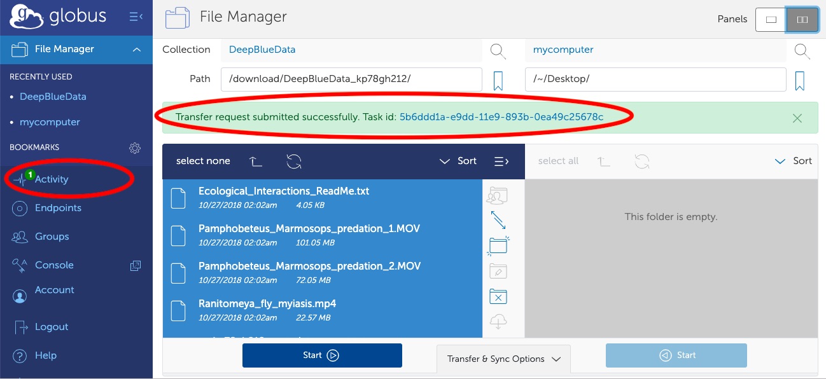Image resolution: width=826 pixels, height=379 pixels.
Task: Click the 72.05 MB file size
Action: [313, 280]
